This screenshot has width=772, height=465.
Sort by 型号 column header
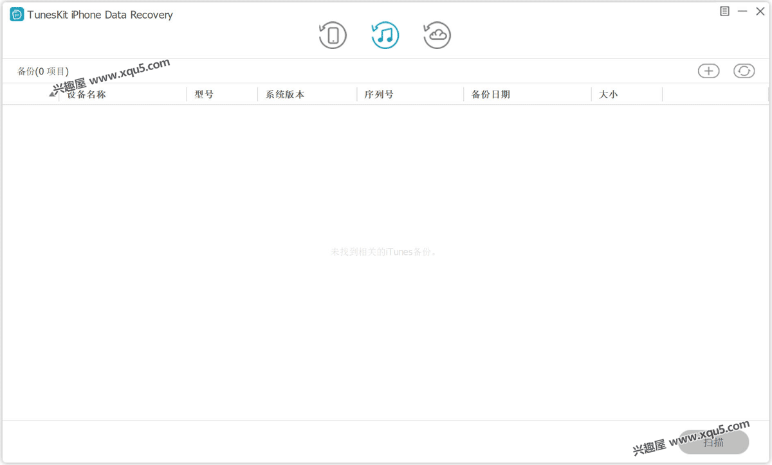222,94
